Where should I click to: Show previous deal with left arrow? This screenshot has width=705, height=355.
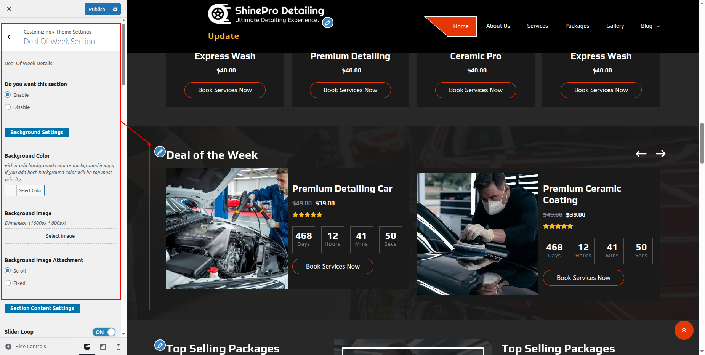point(641,154)
